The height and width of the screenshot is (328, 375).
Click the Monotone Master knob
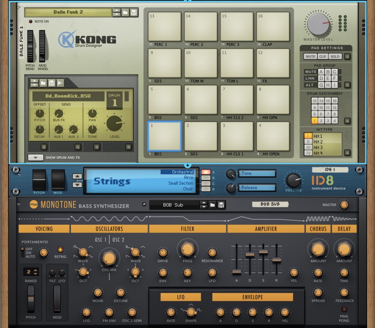pyautogui.click(x=344, y=205)
